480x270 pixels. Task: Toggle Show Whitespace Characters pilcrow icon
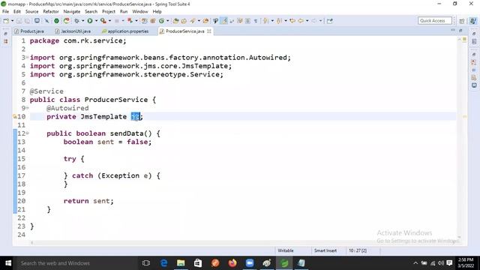point(256,21)
